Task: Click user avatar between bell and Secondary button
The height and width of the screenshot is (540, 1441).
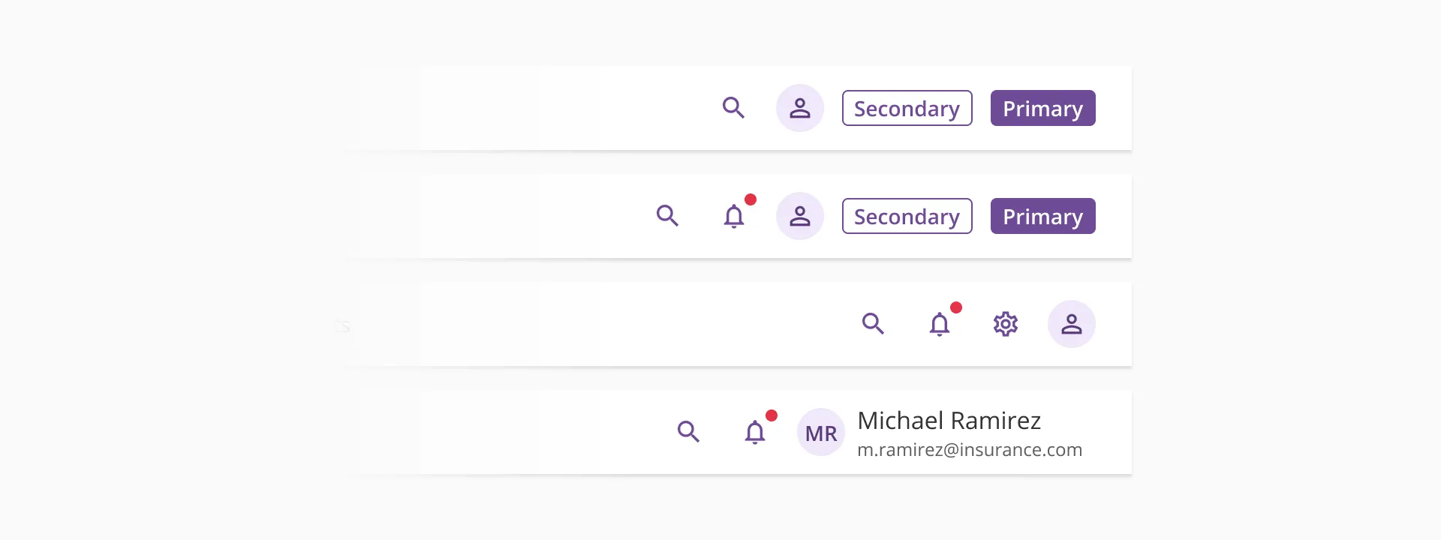Action: tap(799, 216)
